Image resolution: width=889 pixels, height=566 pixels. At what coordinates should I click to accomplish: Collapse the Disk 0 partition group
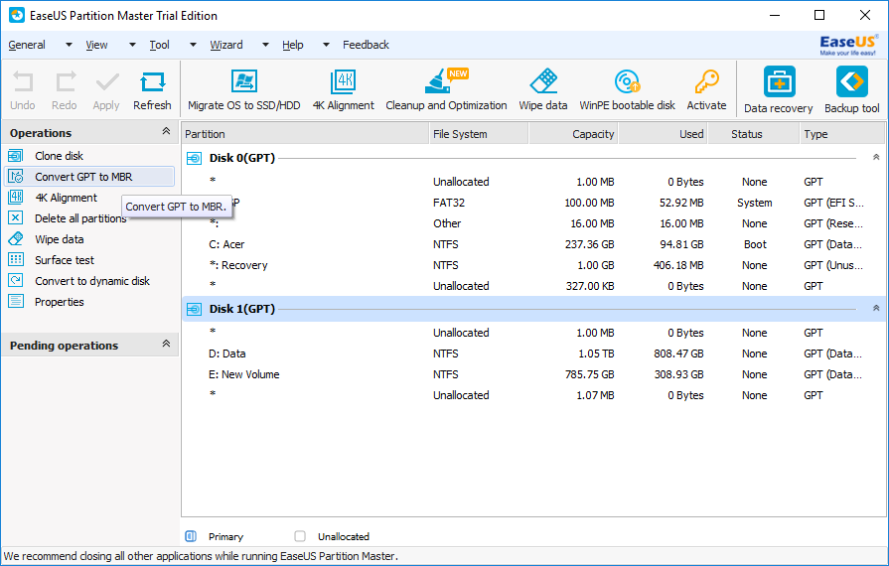coord(875,158)
